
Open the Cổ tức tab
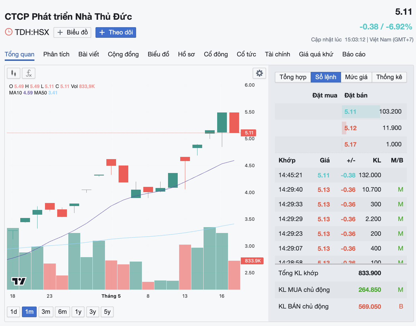pyautogui.click(x=246, y=54)
